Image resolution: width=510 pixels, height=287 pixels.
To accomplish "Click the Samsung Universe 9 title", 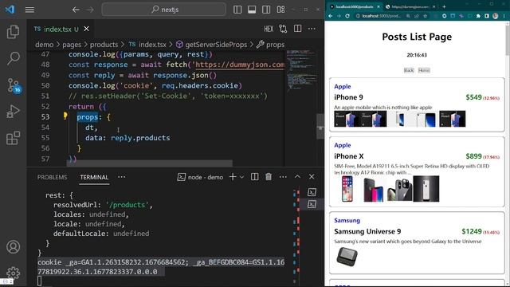I will (367, 232).
